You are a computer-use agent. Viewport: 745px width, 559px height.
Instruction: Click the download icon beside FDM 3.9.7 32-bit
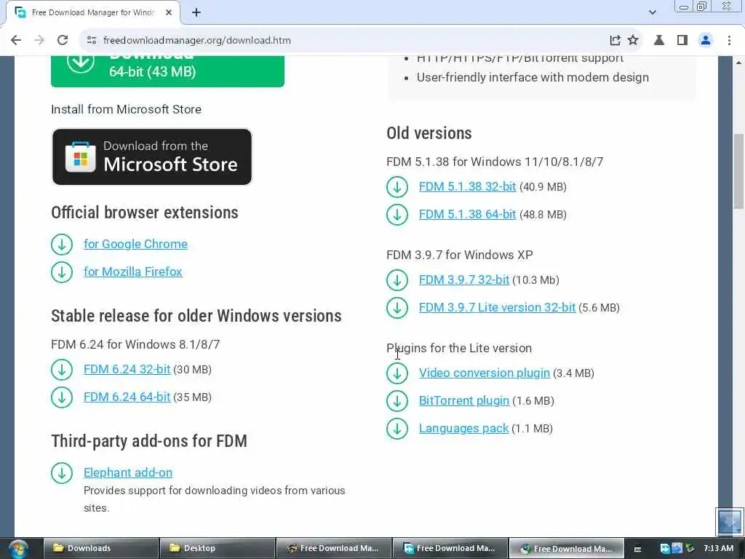[397, 280]
